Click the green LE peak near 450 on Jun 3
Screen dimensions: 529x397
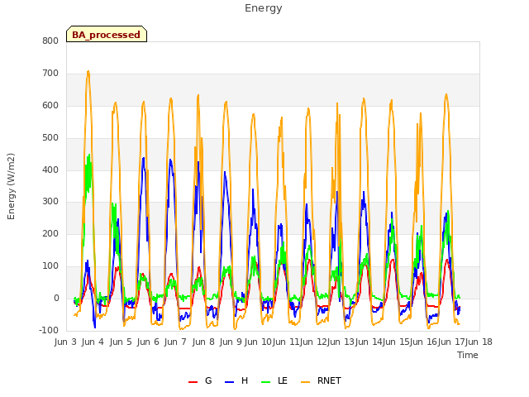(89, 155)
